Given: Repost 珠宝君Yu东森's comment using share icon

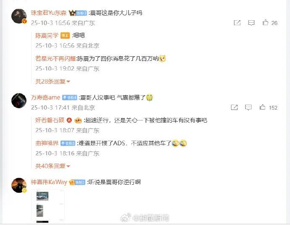Looking at the screenshot, I should click(x=237, y=23).
